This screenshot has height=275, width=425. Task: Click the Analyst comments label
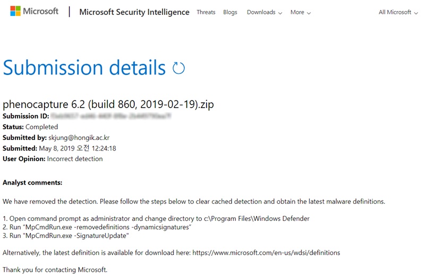[32, 182]
